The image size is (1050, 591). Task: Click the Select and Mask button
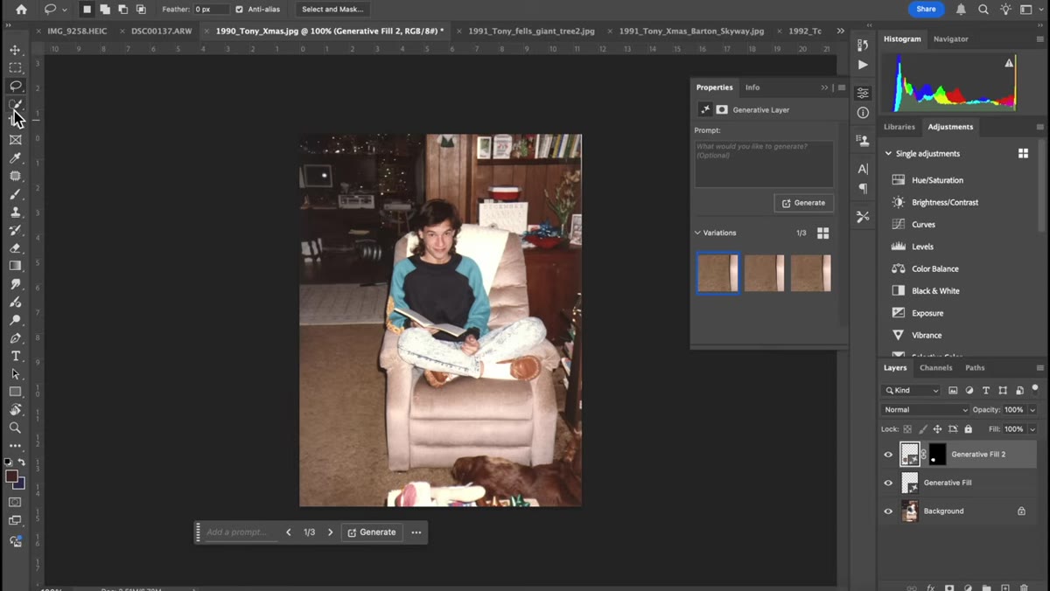pos(332,9)
